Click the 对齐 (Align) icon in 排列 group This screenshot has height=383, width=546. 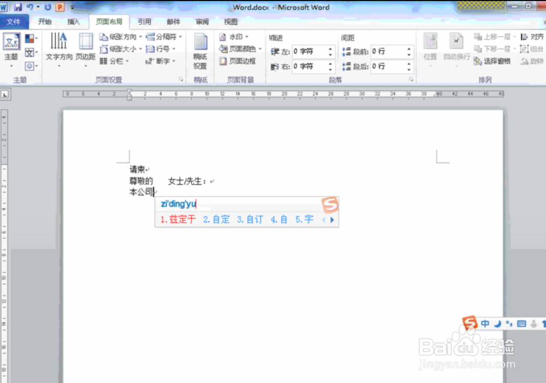tap(532, 36)
